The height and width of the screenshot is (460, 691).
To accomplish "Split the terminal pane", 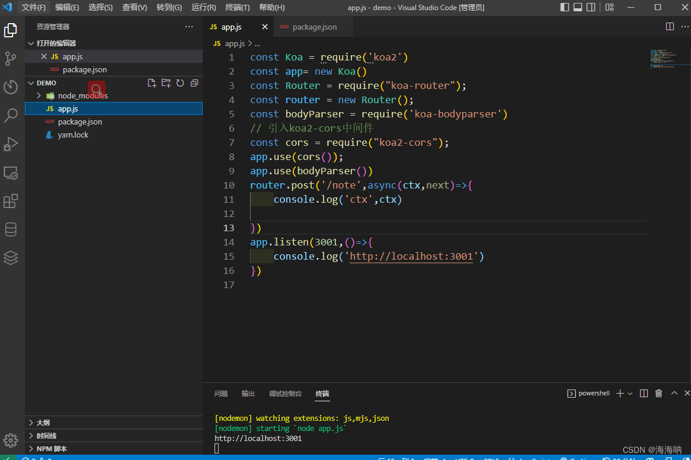I will coord(644,394).
